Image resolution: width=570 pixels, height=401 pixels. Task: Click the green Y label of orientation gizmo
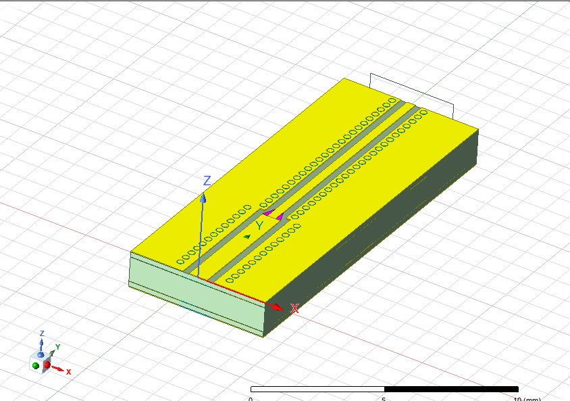point(58,347)
